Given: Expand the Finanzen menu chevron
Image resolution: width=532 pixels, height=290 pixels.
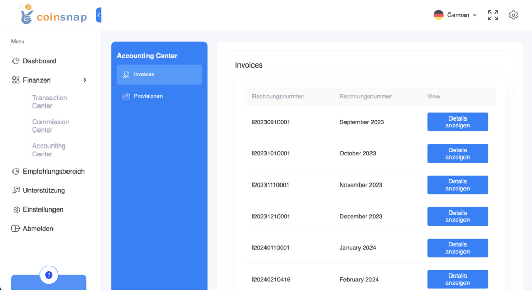Looking at the screenshot, I should [x=85, y=80].
